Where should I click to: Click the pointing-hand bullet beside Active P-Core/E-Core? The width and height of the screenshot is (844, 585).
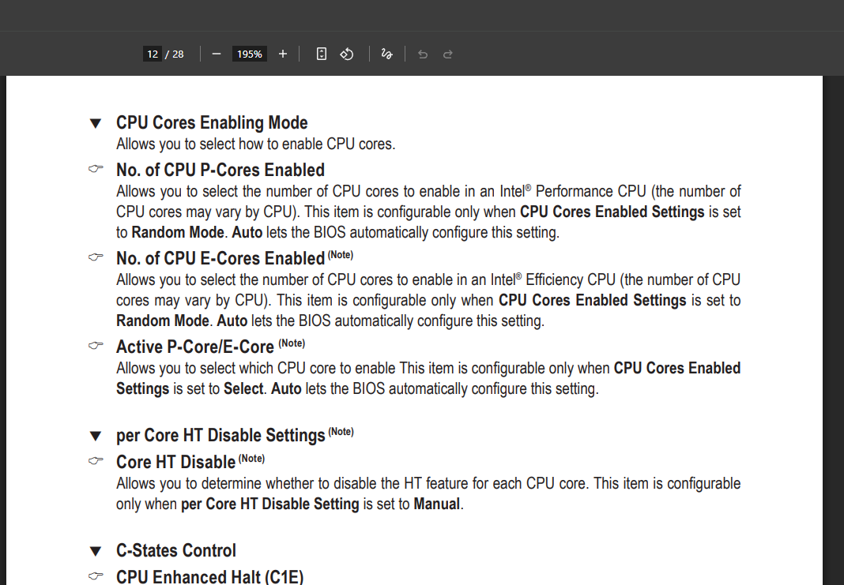[96, 345]
